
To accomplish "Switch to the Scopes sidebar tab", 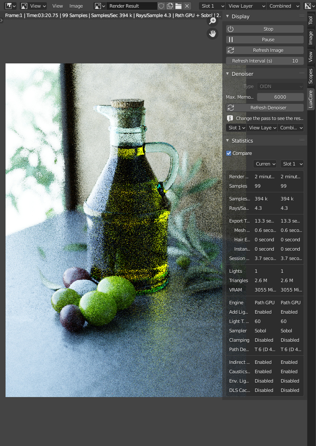I will [x=310, y=76].
